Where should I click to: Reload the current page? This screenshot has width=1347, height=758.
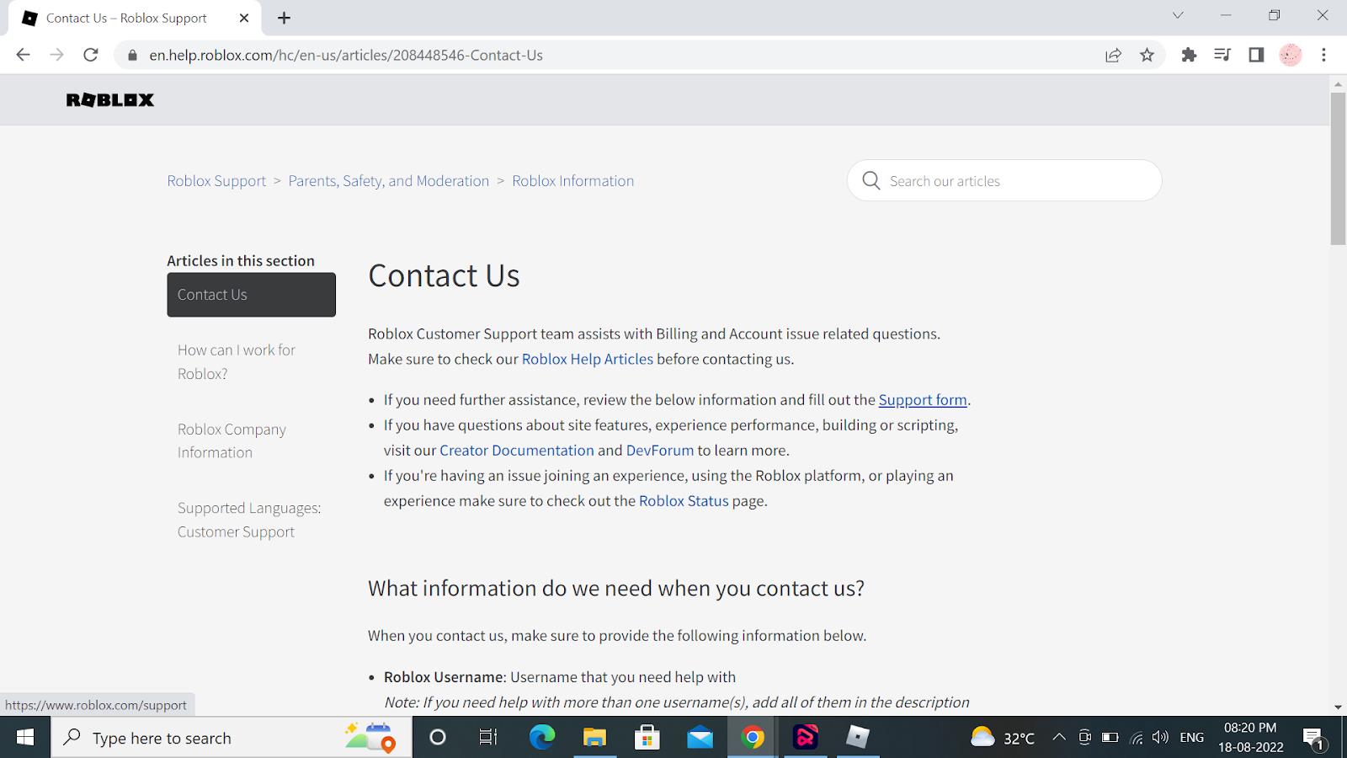click(91, 55)
